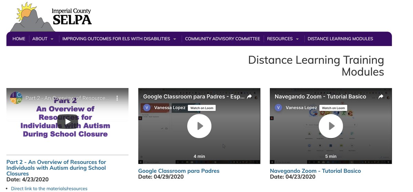This screenshot has width=413, height=192.
Task: Click the Date: 04/29/2020 text
Action: tap(161, 177)
